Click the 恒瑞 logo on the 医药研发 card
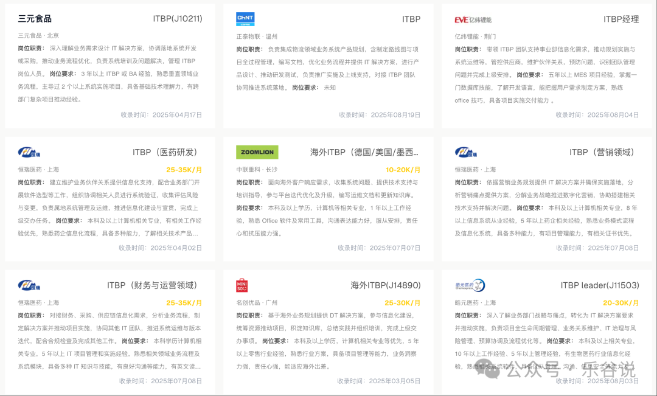The image size is (657, 396). [x=29, y=152]
